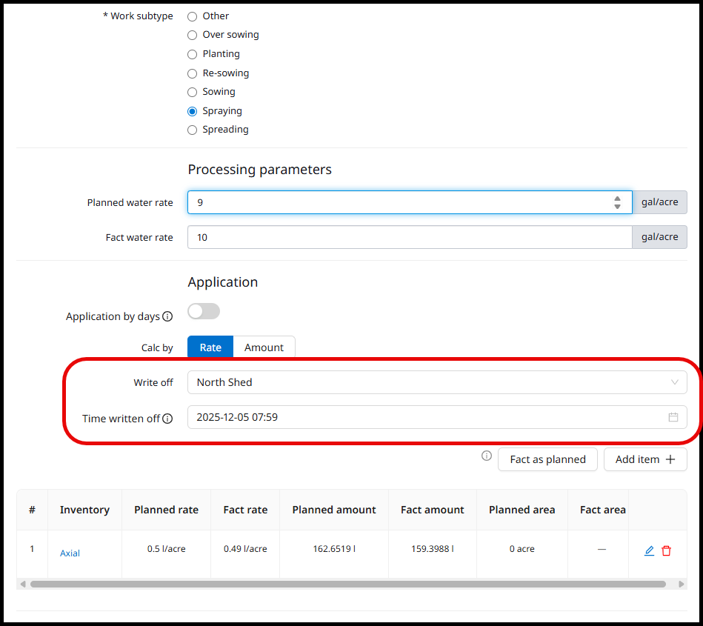The width and height of the screenshot is (703, 626).
Task: Click the Fact water rate input field
Action: 409,237
